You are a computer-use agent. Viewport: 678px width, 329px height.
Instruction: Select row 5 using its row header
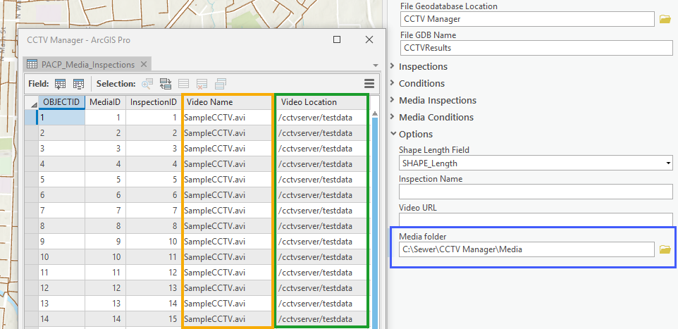32,180
